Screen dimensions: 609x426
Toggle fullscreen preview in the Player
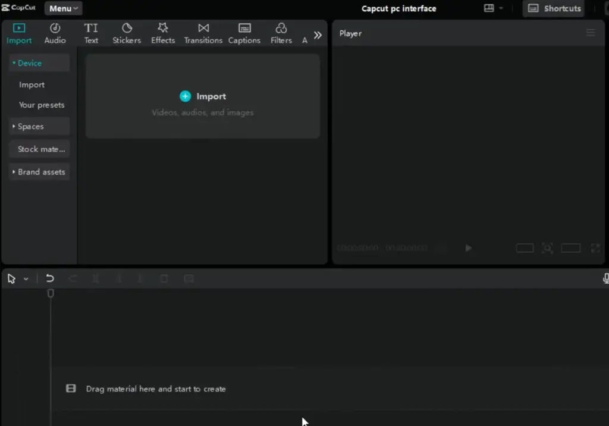(594, 248)
